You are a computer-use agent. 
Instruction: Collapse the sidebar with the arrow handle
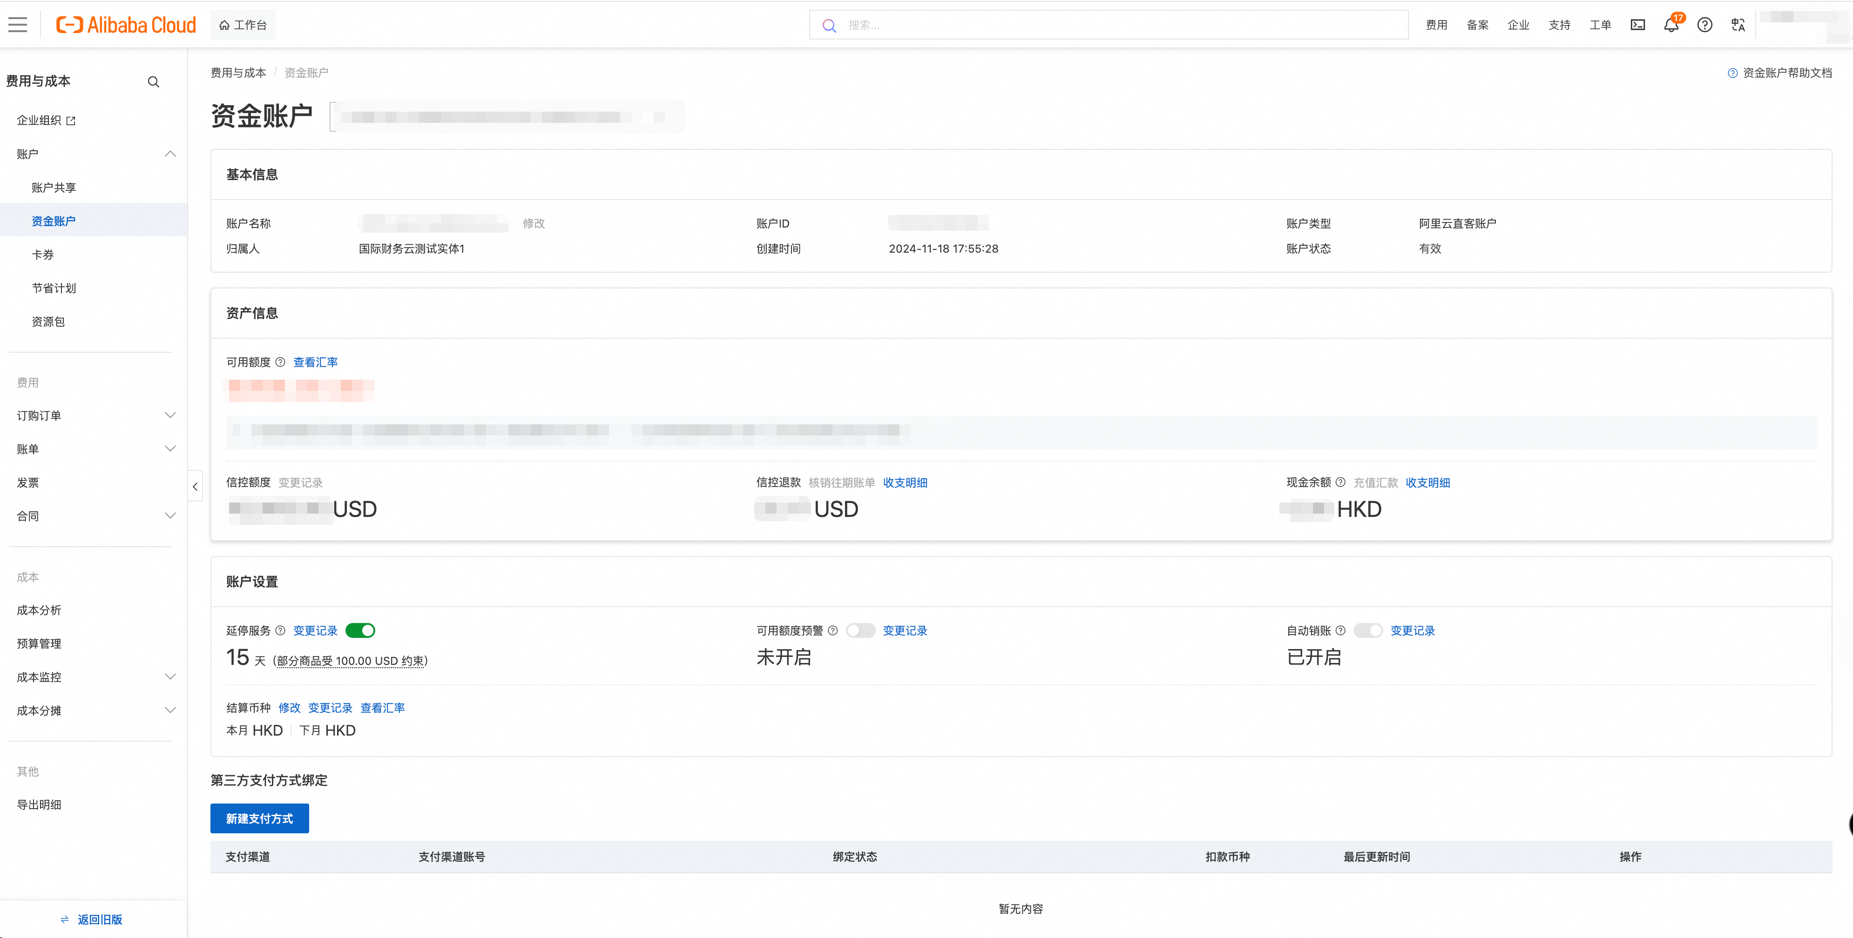195,487
